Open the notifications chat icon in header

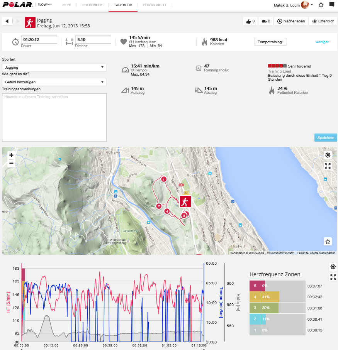click(x=331, y=5)
